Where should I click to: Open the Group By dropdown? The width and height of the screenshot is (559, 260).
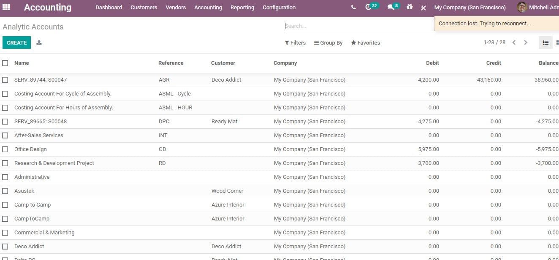[328, 42]
